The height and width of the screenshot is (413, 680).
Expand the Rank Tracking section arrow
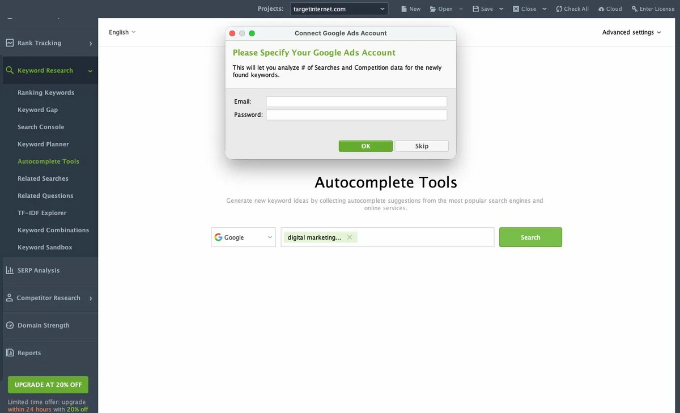tap(91, 43)
